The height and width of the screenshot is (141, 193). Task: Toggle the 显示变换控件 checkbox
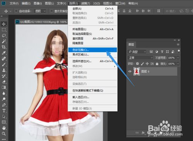click(x=52, y=11)
